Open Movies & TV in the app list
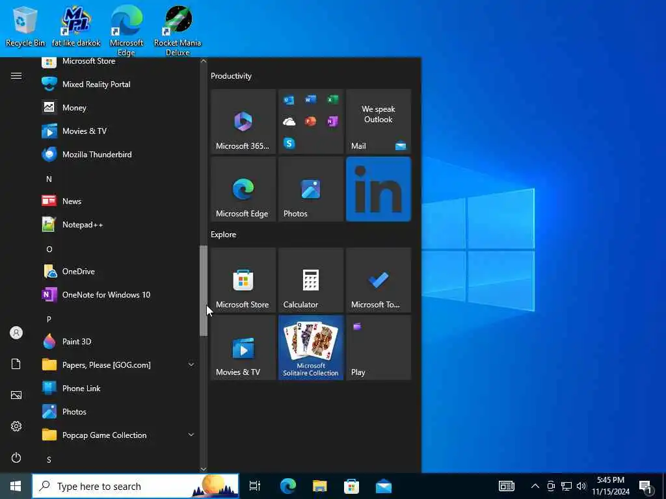Viewport: 666px width, 499px height. click(118, 131)
